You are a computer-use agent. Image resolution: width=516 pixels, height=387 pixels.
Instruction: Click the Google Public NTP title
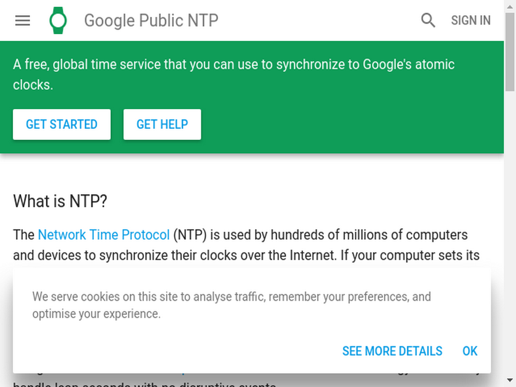tap(151, 20)
